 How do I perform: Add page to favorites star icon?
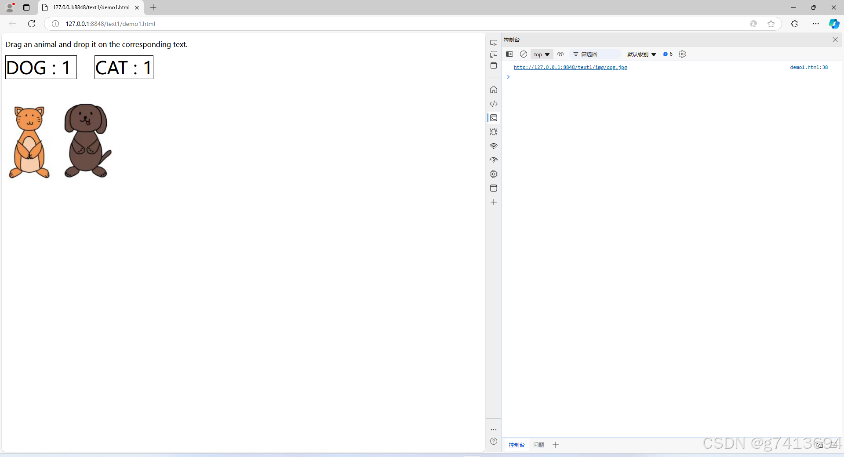(771, 24)
